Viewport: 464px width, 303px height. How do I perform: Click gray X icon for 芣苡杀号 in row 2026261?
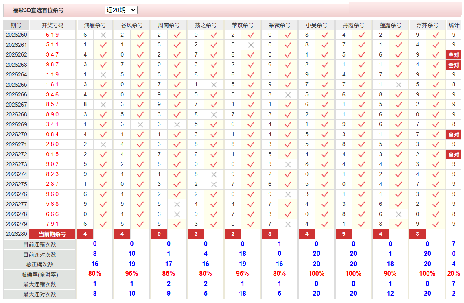click(251, 45)
